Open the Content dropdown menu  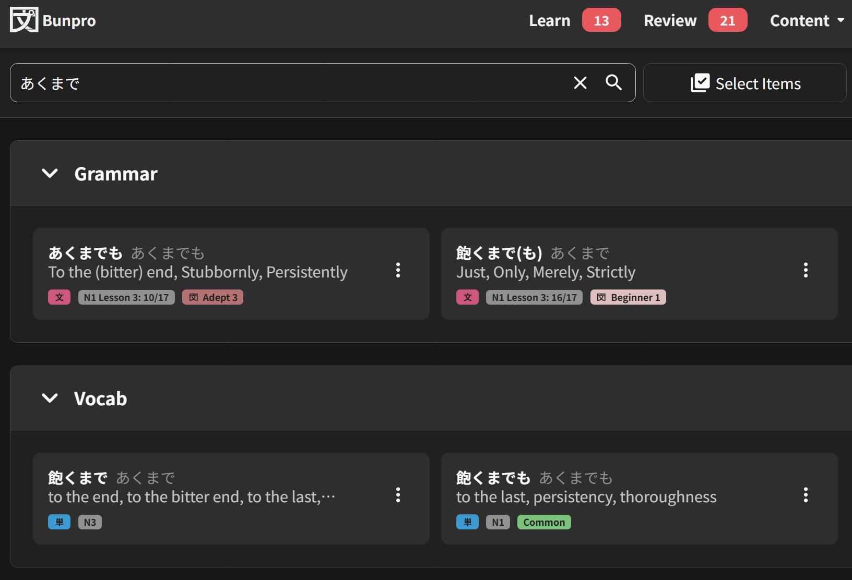807,20
